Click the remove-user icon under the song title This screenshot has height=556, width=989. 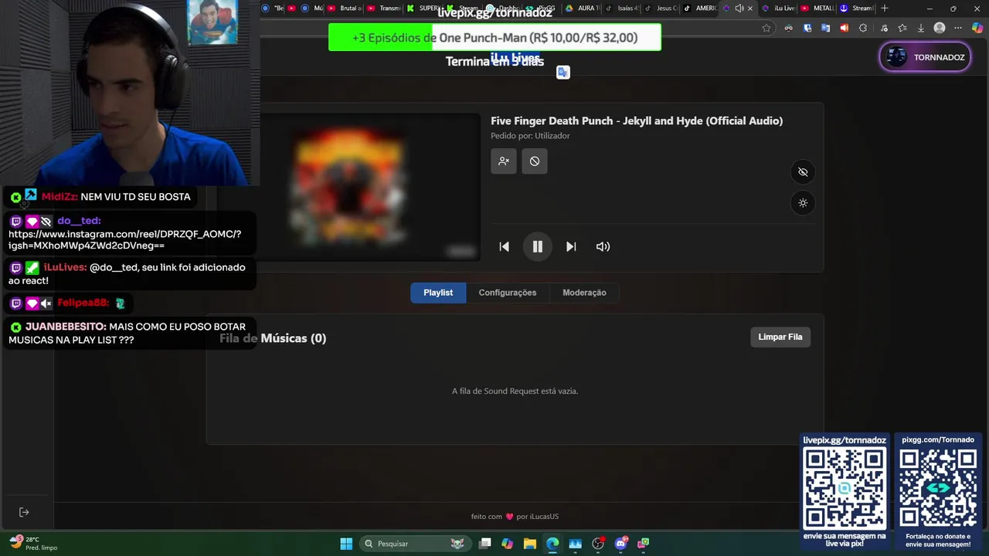tap(504, 161)
